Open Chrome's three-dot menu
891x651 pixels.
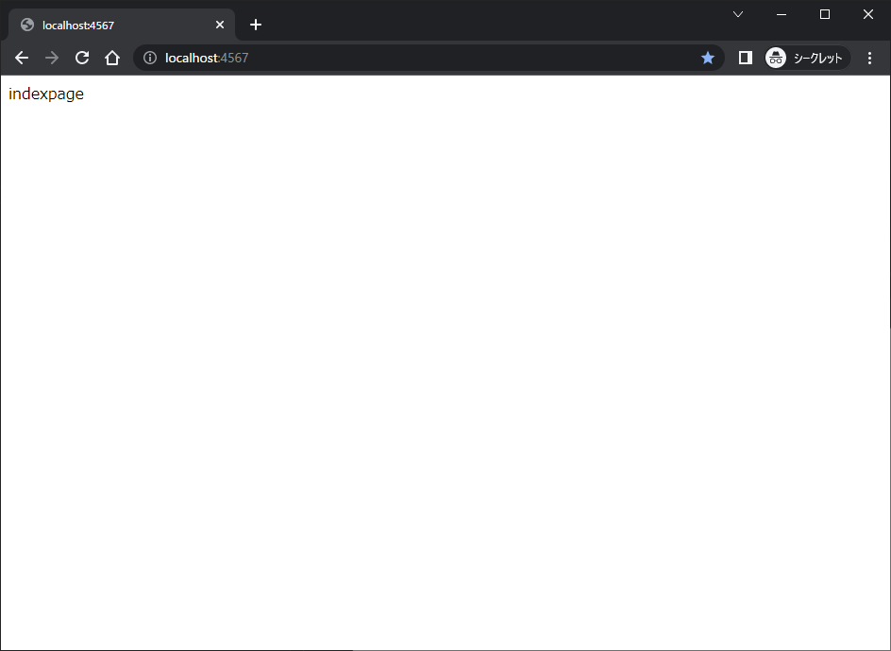coord(869,58)
